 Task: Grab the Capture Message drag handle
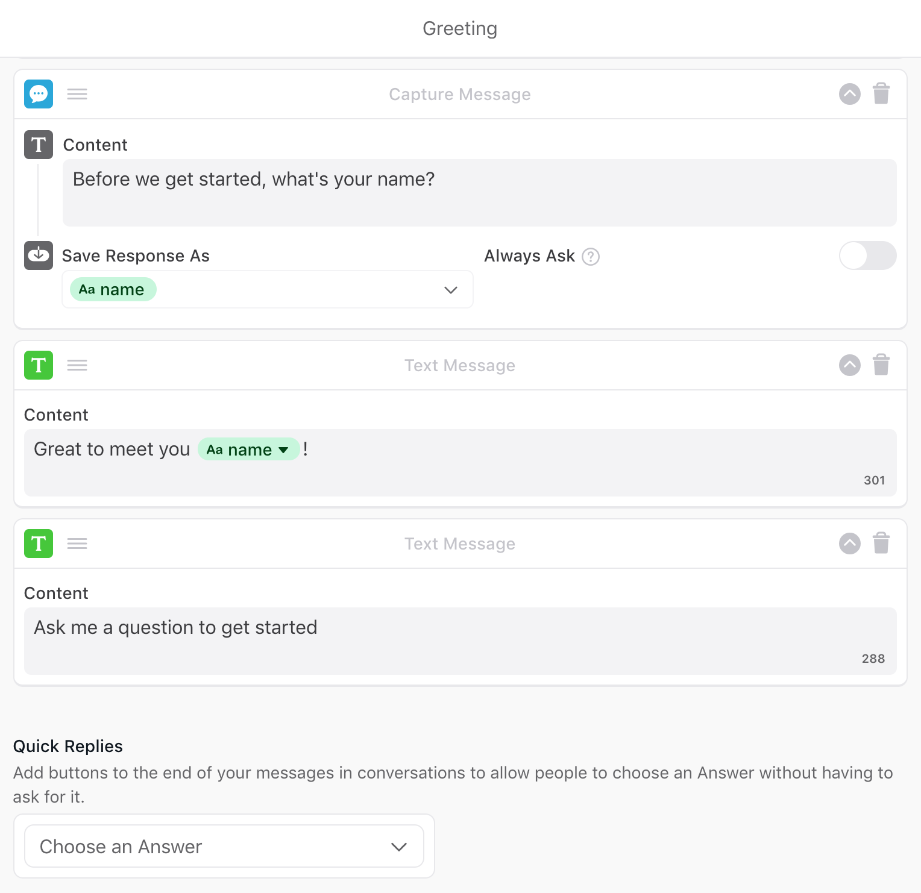77,94
